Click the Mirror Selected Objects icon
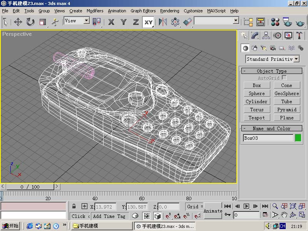 pyautogui.click(x=162, y=22)
